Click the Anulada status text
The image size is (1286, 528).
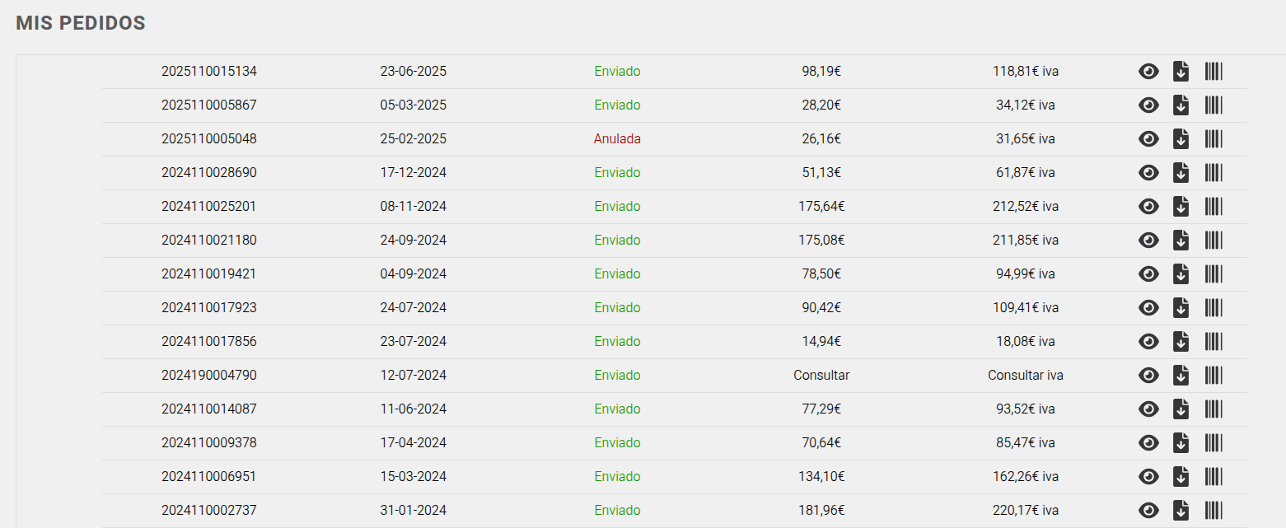[617, 139]
